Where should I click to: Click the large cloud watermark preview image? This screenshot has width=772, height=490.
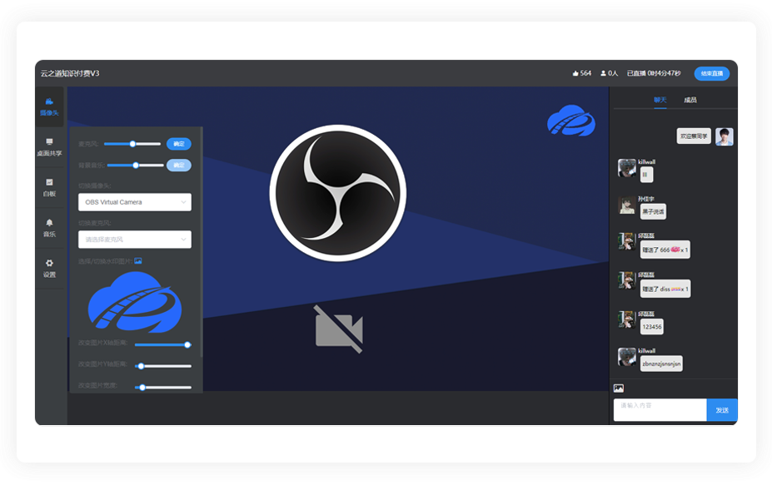(134, 302)
